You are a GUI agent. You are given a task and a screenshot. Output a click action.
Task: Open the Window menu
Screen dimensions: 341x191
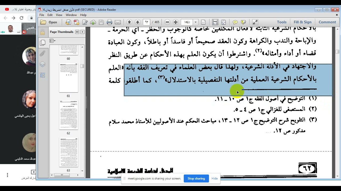coord(71,15)
